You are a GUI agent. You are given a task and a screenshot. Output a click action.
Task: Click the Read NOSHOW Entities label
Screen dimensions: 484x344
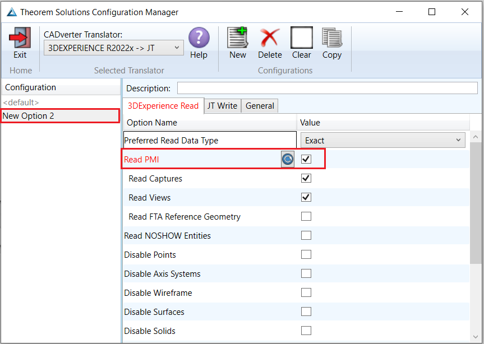(x=167, y=236)
